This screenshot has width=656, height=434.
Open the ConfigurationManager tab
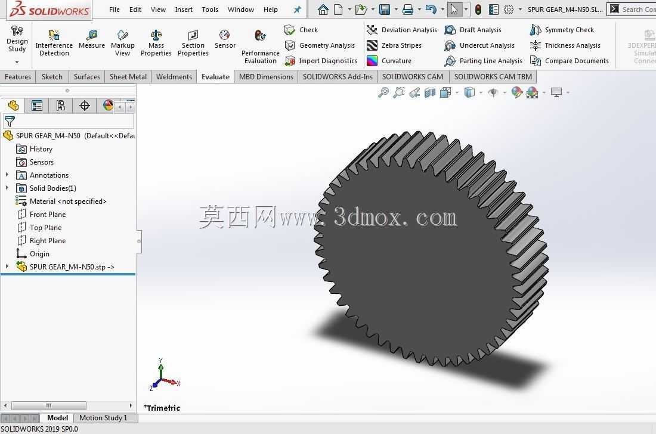pyautogui.click(x=61, y=106)
